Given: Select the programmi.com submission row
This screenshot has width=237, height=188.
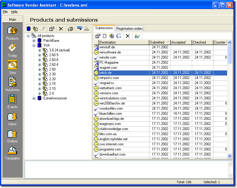Looking at the screenshot, I should [161, 149].
